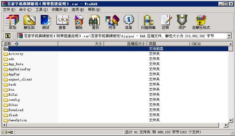Click the App_Data folder icon
The image size is (235, 136).
6,64
